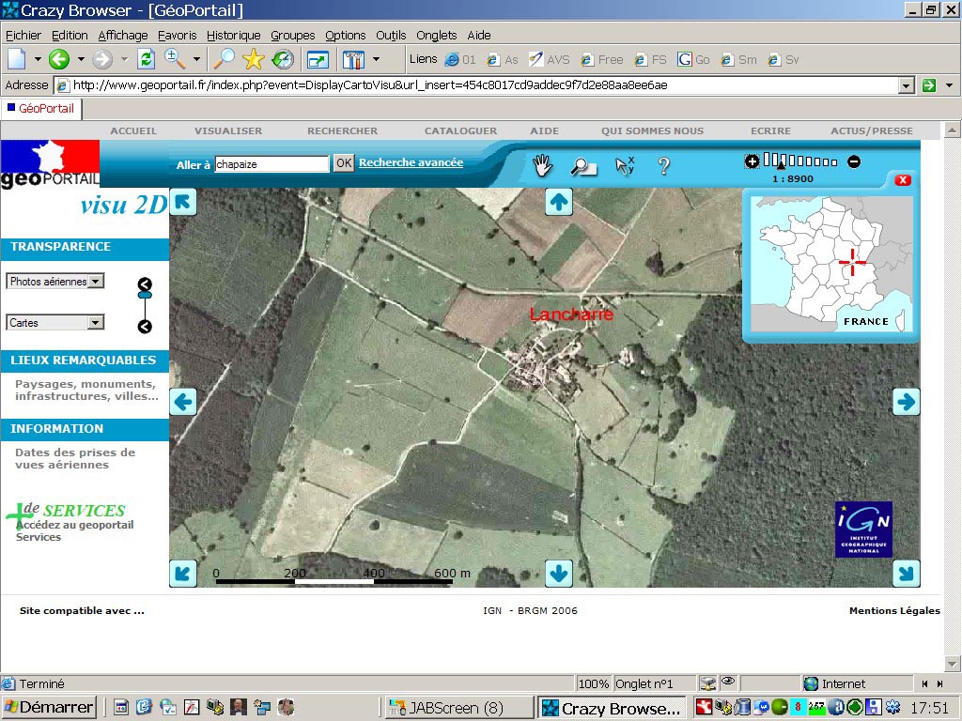This screenshot has height=721, width=962.
Task: Pan the map diagonally south-west
Action: point(183,574)
